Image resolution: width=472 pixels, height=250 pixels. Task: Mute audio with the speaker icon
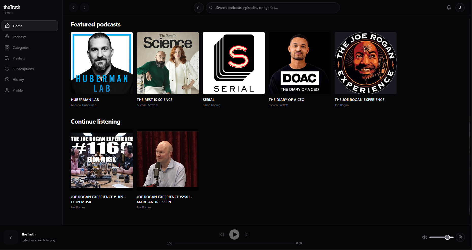point(425,237)
